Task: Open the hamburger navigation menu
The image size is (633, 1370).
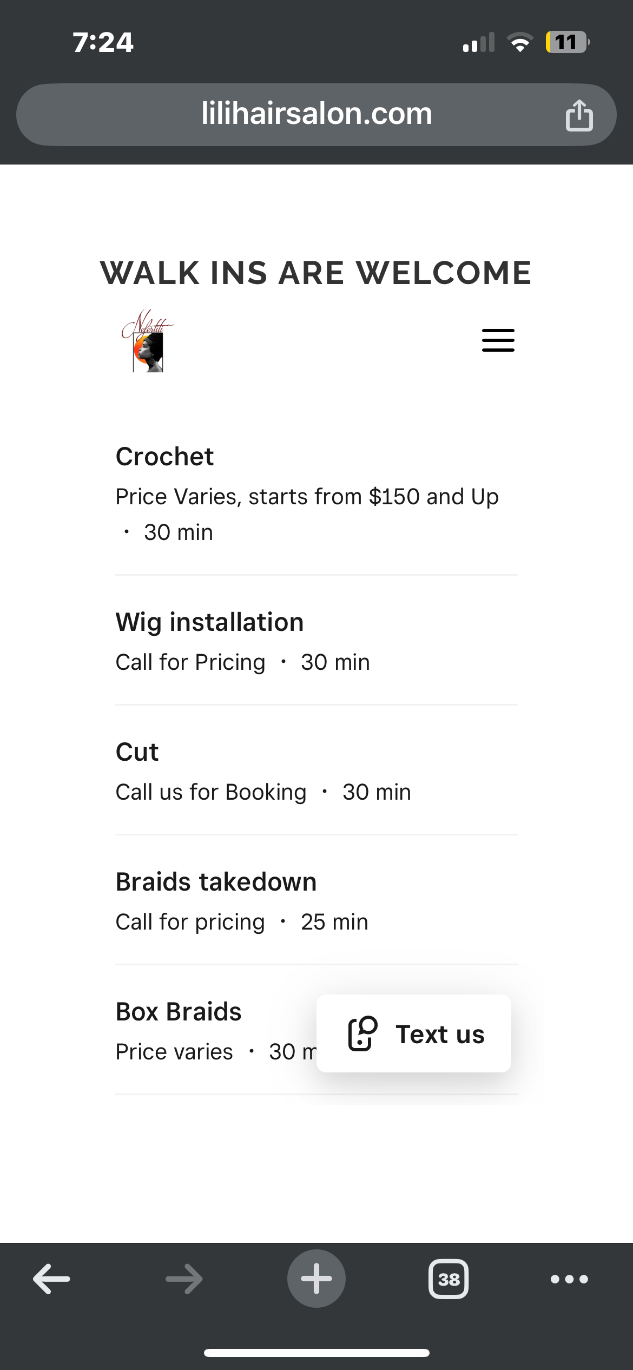Action: (498, 340)
